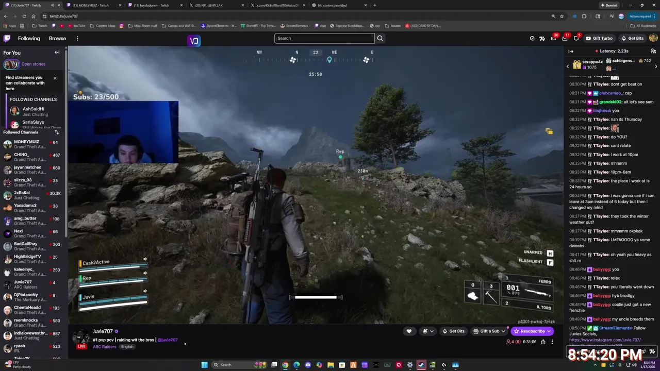Image resolution: width=660 pixels, height=371 pixels.
Task: Show previous gift leaderboard entry
Action: (x=568, y=66)
